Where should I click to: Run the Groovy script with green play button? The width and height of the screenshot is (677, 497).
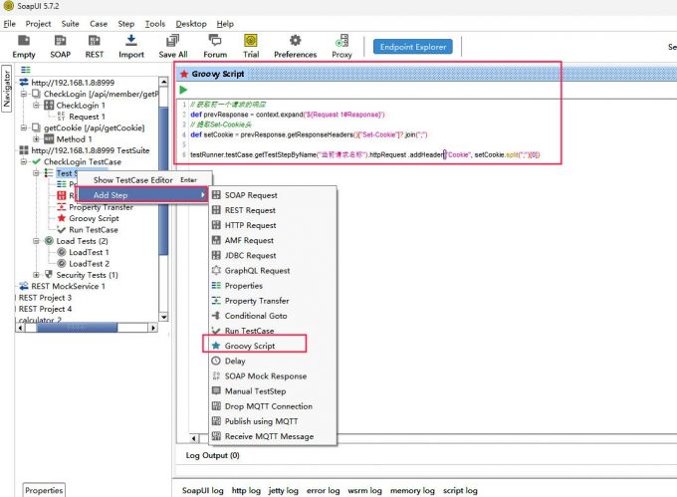(x=183, y=90)
